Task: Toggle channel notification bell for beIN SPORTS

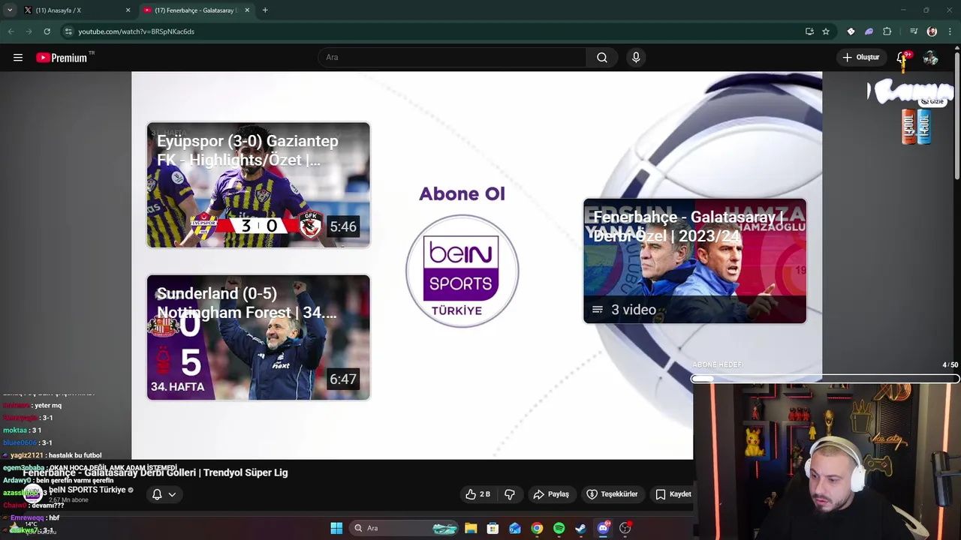Action: click(157, 494)
